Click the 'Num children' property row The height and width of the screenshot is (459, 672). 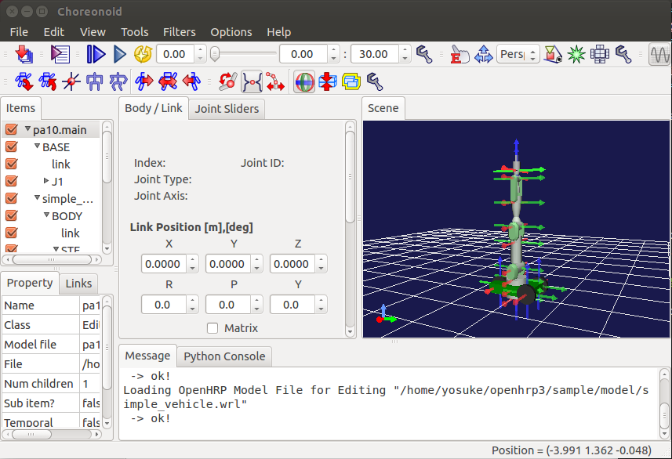(52, 384)
